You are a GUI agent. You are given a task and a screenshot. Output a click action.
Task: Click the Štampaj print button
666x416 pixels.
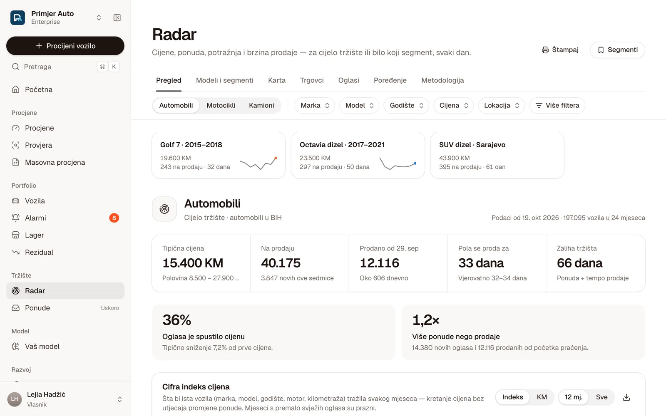coord(560,50)
